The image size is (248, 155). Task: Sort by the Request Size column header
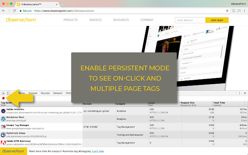tap(188, 103)
